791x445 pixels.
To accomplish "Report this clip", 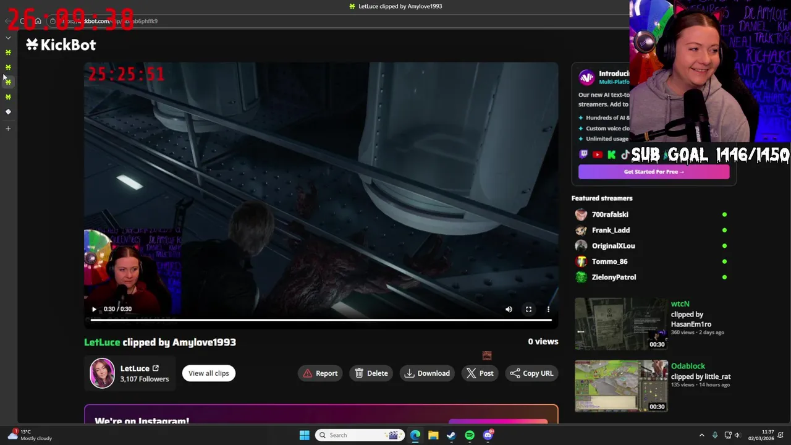I will coord(320,373).
